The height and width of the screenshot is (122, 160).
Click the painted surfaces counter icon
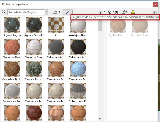[x=123, y=12]
